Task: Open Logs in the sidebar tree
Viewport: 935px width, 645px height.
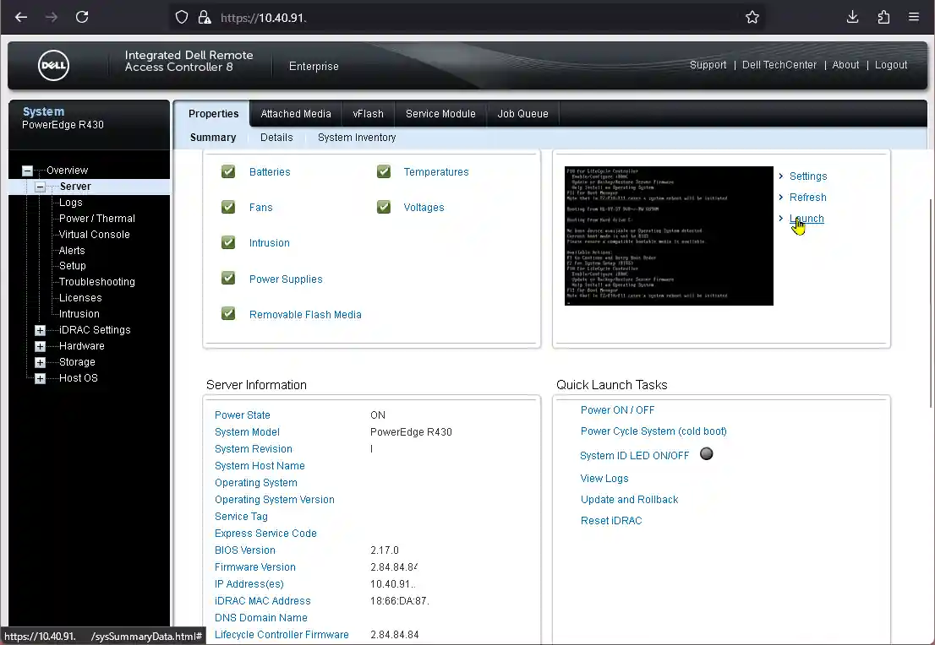Action: pyautogui.click(x=71, y=203)
